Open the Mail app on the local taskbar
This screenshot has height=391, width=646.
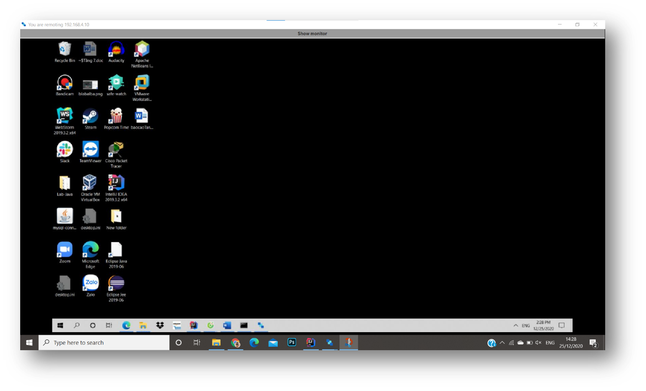click(273, 342)
